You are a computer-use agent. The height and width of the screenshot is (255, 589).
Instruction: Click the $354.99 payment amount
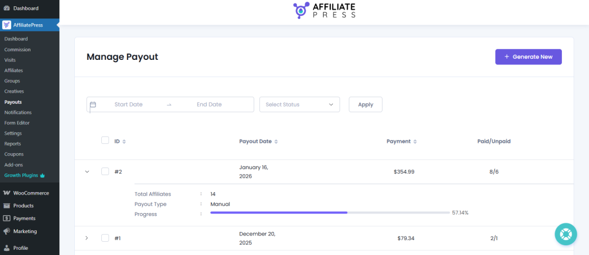pyautogui.click(x=404, y=172)
